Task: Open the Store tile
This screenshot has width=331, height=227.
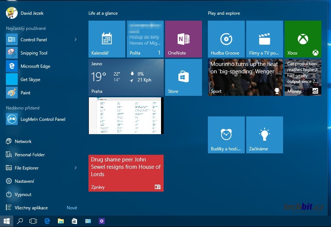Action: click(x=184, y=77)
